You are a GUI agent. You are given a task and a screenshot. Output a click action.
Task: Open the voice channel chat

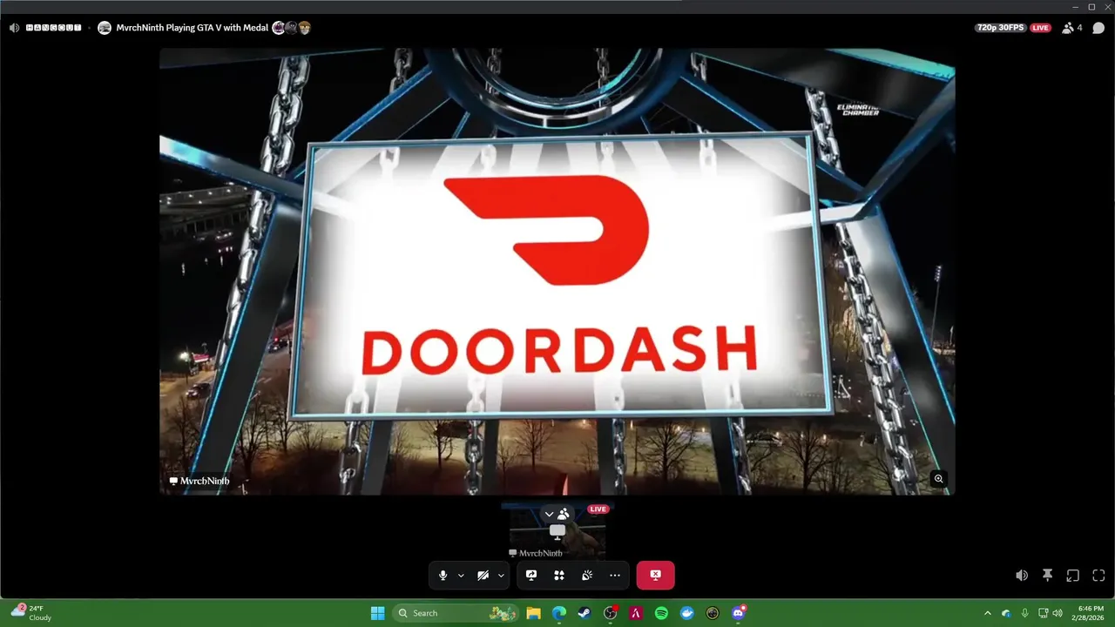click(x=1098, y=28)
